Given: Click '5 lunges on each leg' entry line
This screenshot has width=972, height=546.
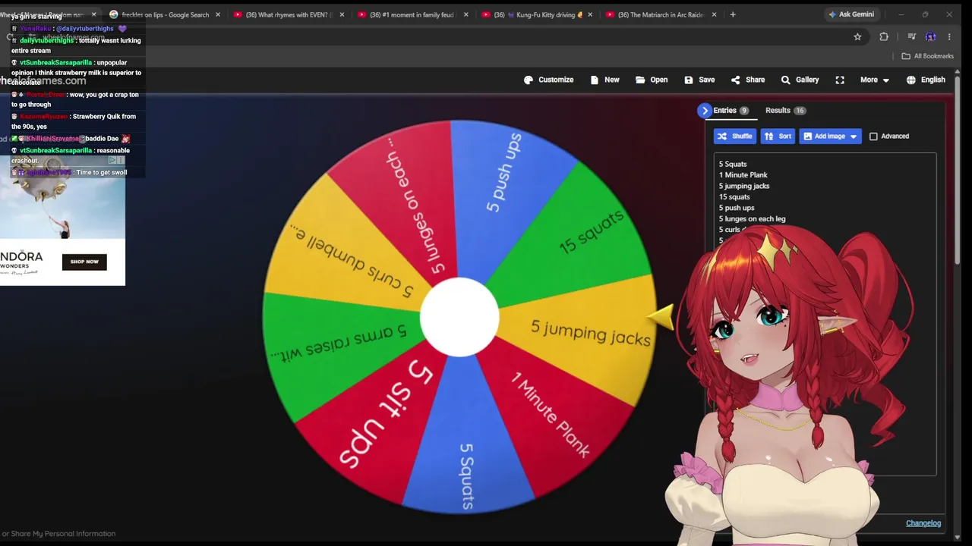Looking at the screenshot, I should (753, 219).
